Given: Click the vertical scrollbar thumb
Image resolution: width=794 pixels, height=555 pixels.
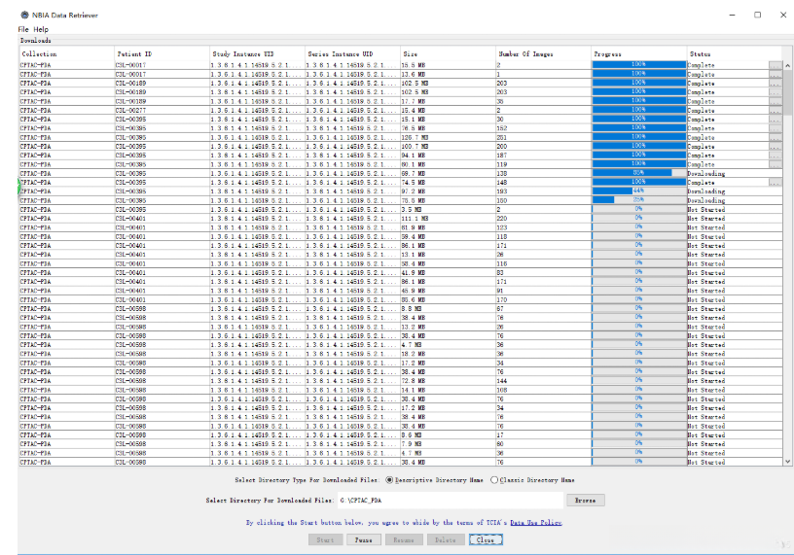Looking at the screenshot, I should click(x=787, y=92).
